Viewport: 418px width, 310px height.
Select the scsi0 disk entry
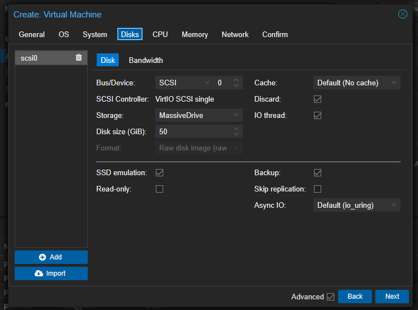point(51,58)
